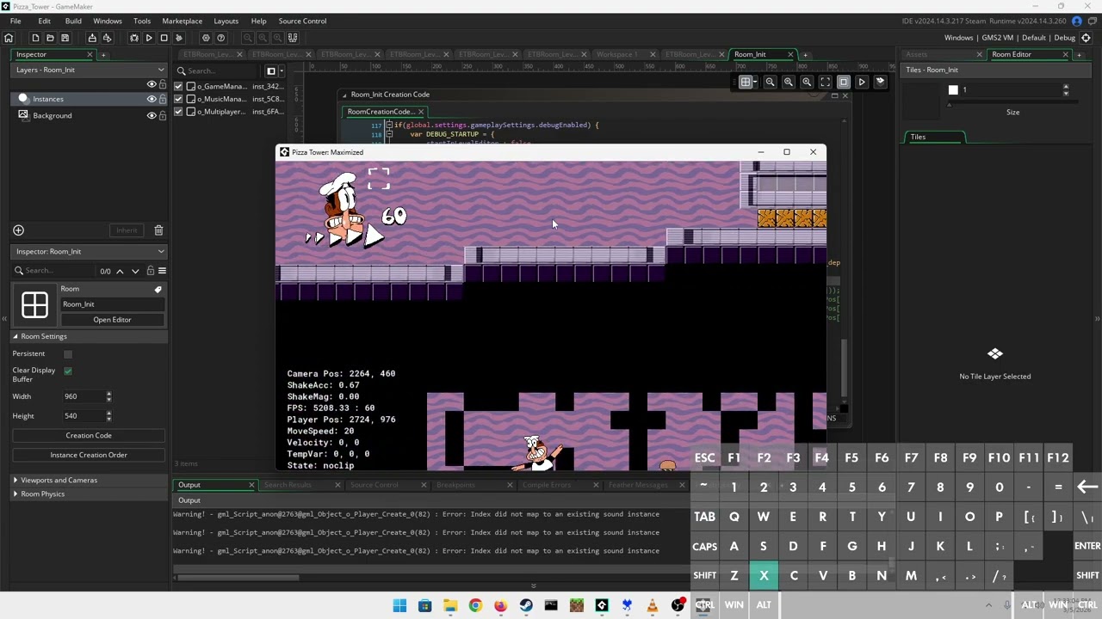Run the game with Play icon
The image size is (1102, 619).
coord(149,38)
